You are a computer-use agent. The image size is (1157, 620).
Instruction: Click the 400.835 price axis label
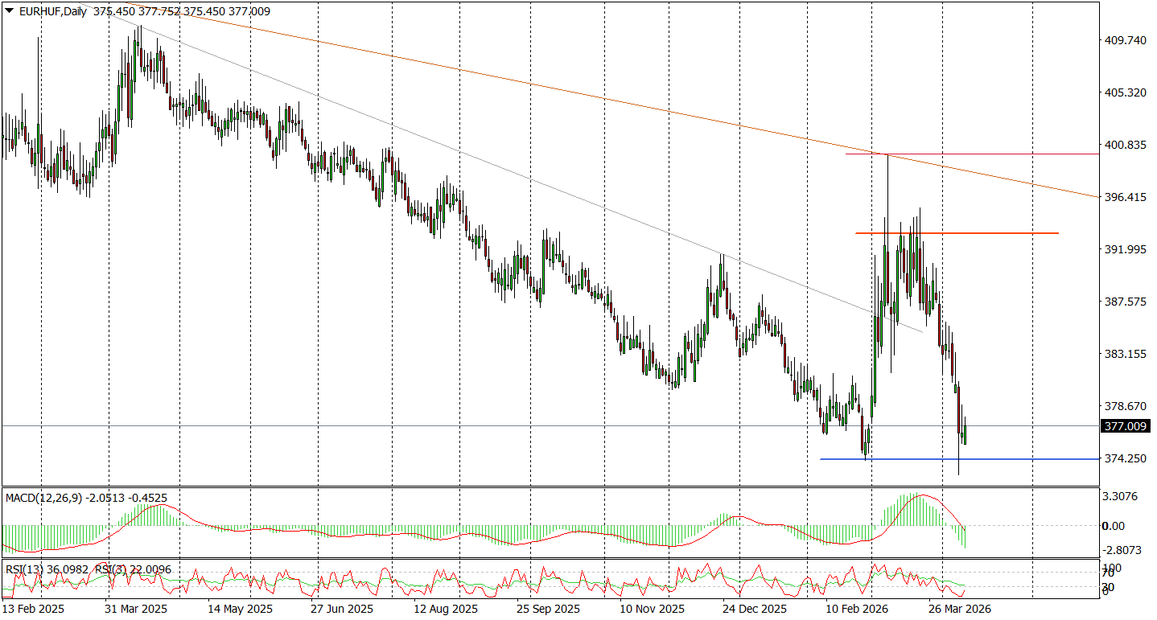pos(1126,145)
